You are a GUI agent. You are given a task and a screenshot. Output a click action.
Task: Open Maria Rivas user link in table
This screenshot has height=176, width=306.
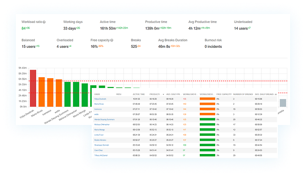[x=99, y=104]
